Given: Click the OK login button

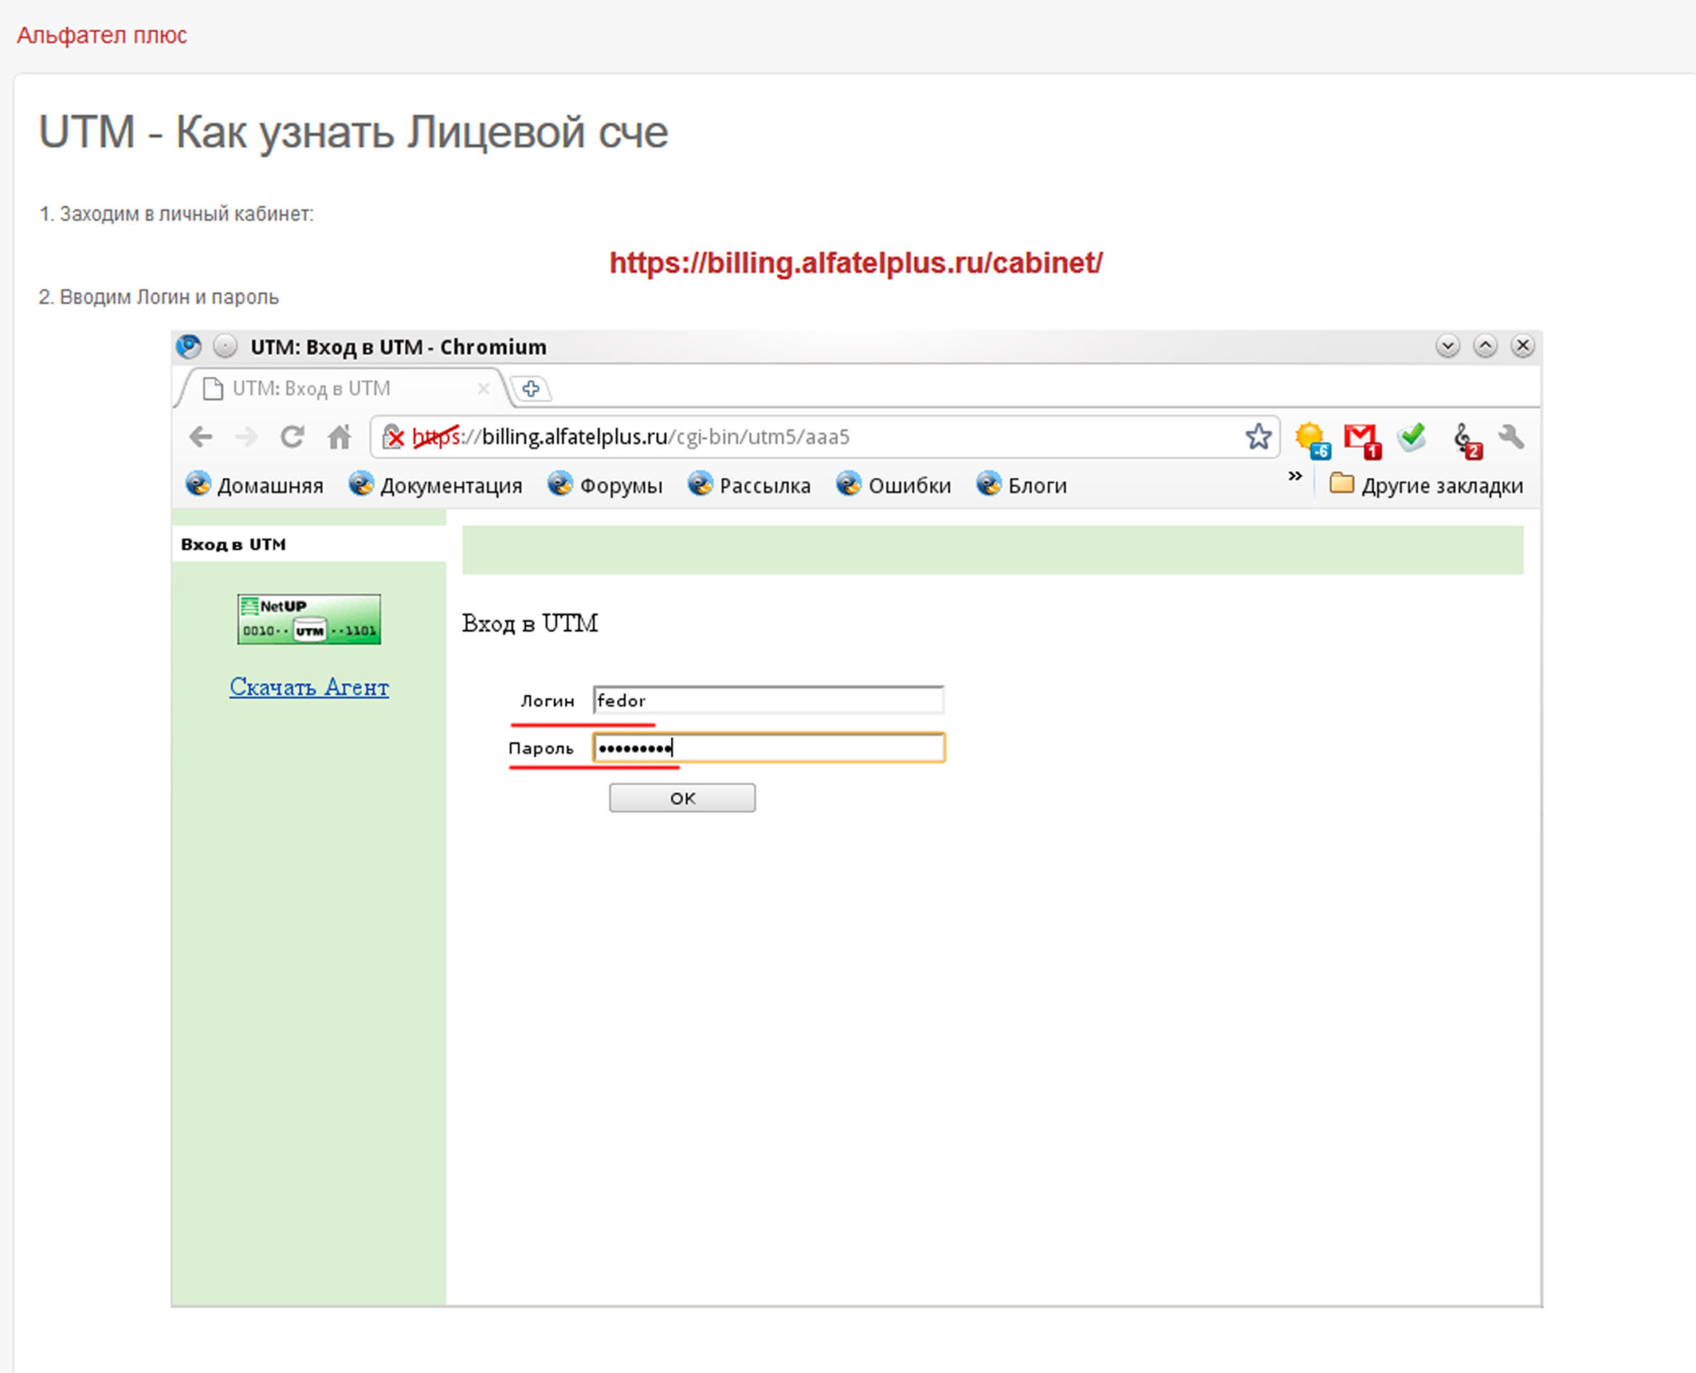Looking at the screenshot, I should pyautogui.click(x=682, y=798).
